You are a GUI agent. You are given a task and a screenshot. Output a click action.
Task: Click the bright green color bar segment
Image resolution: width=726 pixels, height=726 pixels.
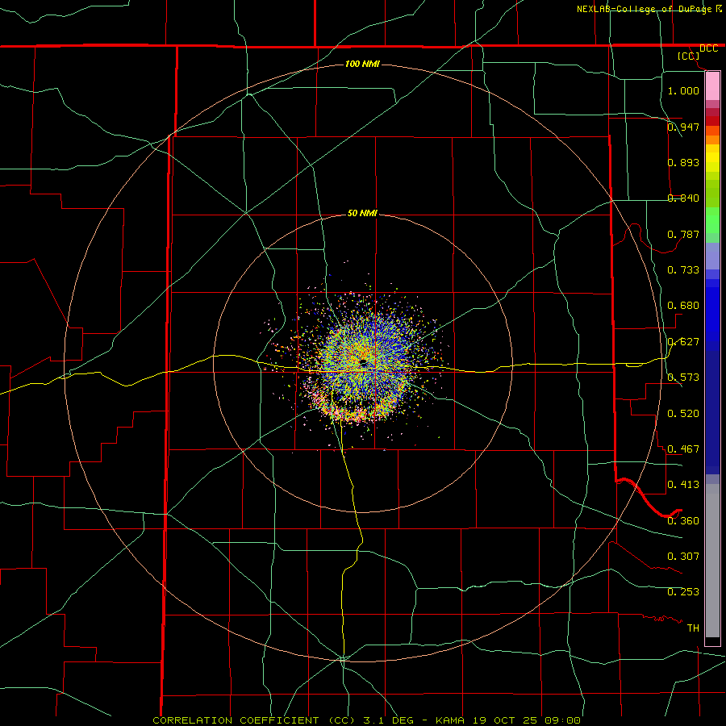[x=712, y=220]
